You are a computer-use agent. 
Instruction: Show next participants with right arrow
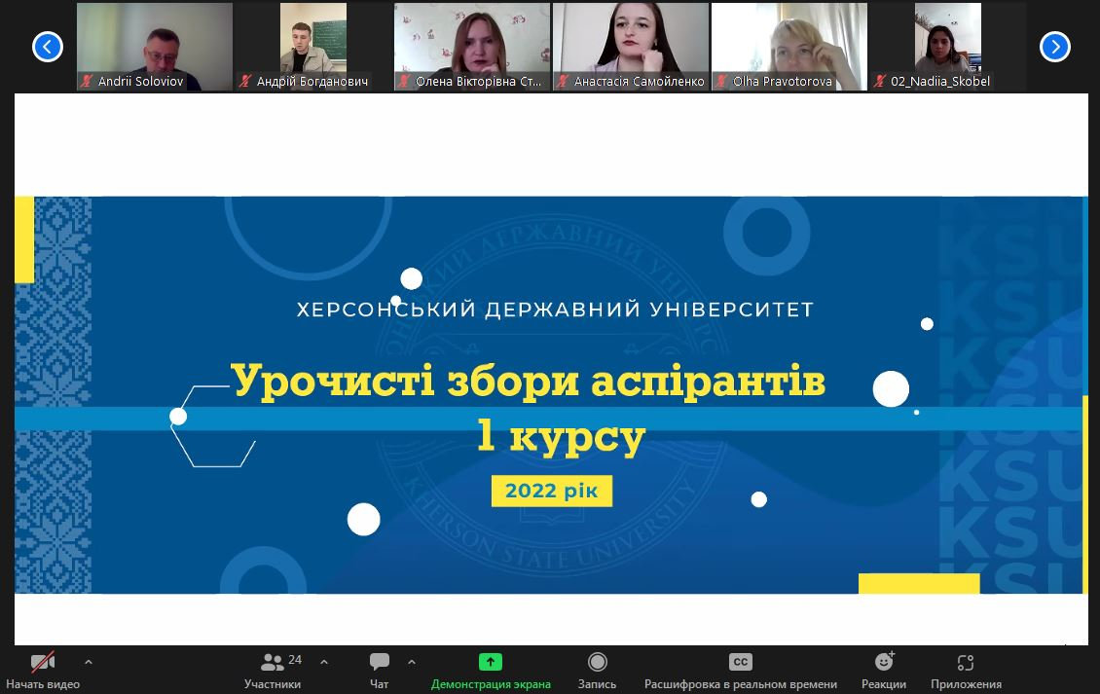coord(1054,47)
